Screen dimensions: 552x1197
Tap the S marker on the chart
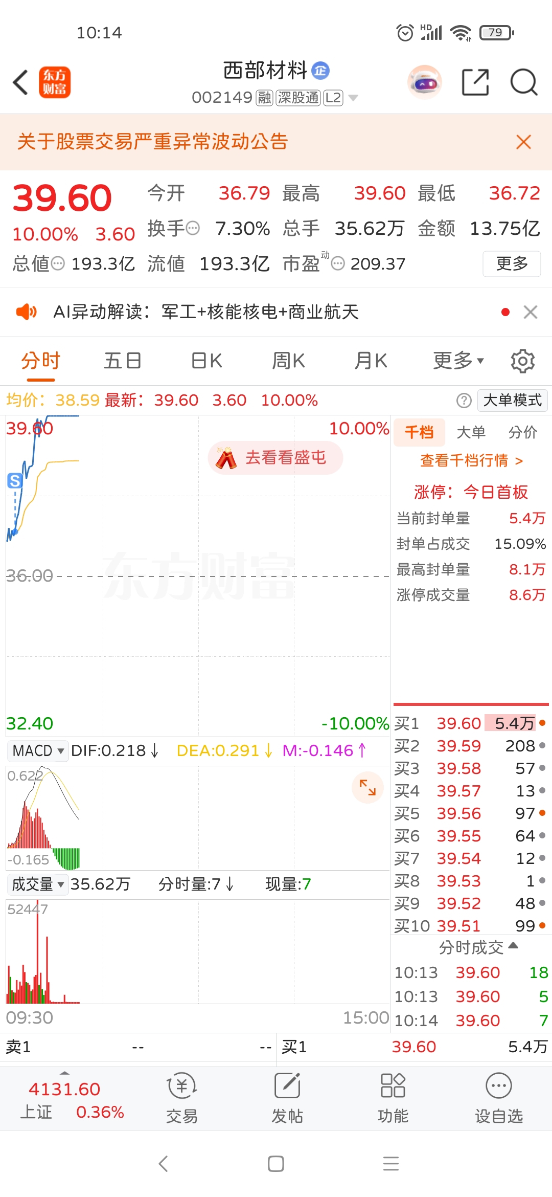tap(14, 480)
